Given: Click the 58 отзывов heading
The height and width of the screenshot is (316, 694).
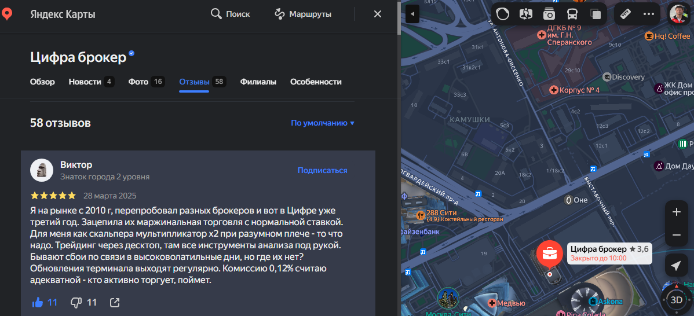Looking at the screenshot, I should [x=60, y=123].
